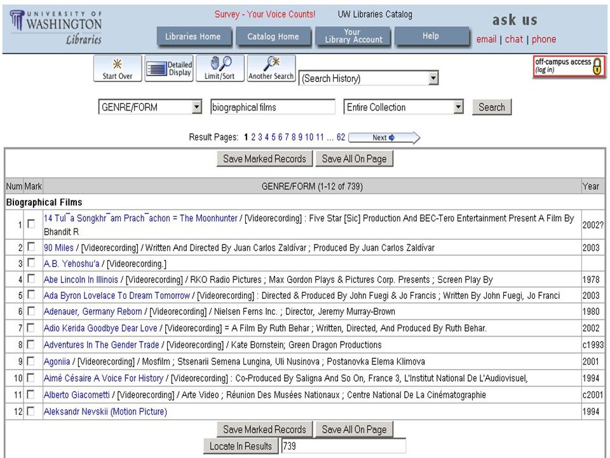
Task: Click the ask us email link
Action: coord(486,39)
